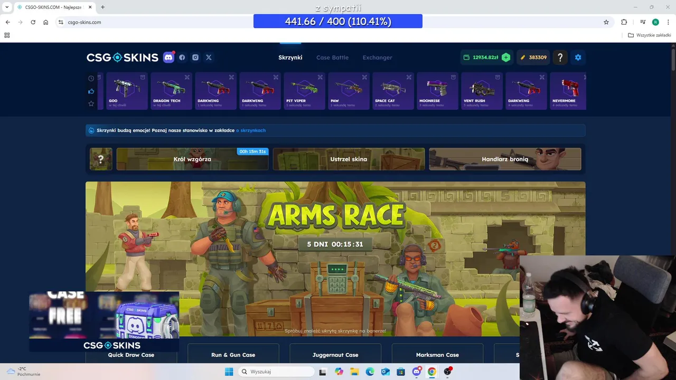Bookmark this page with the star icon
Viewport: 676px width, 380px height.
(606, 22)
